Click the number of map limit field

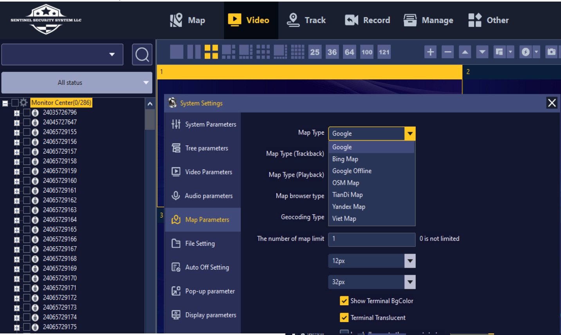[371, 239]
